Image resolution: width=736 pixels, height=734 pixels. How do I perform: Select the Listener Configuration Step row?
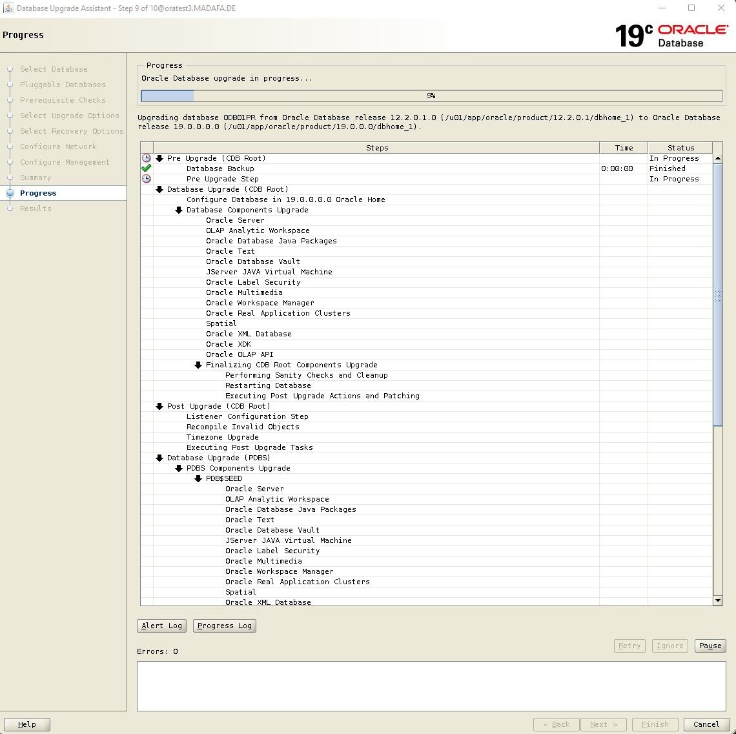[x=426, y=416]
